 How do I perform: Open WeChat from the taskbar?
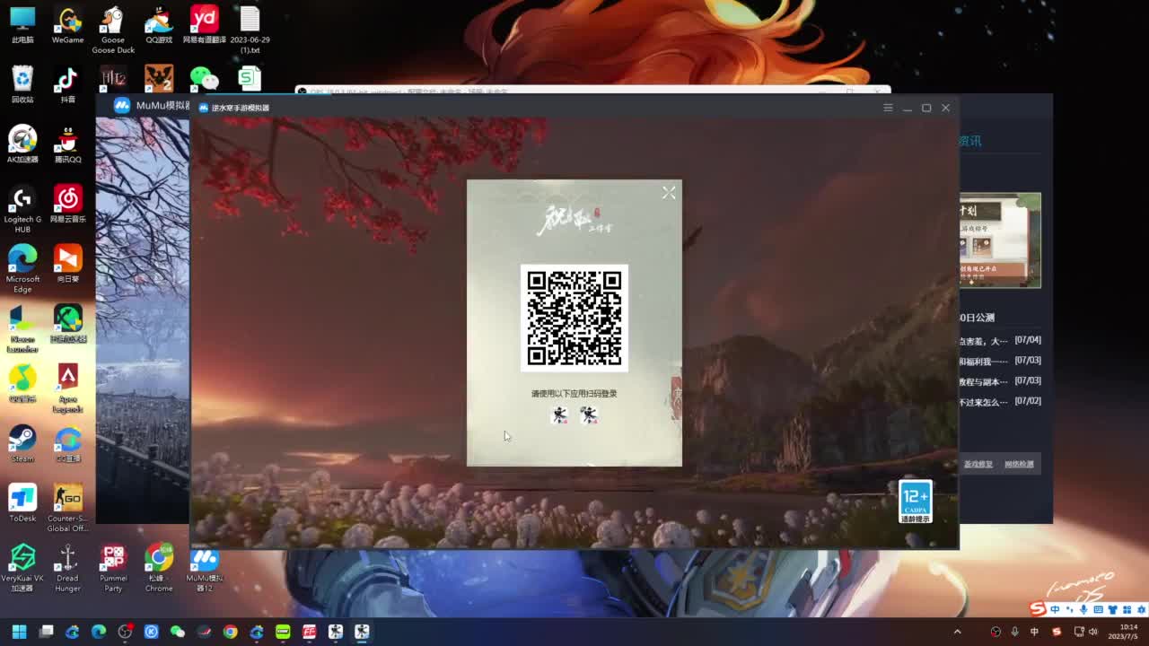pyautogui.click(x=178, y=632)
